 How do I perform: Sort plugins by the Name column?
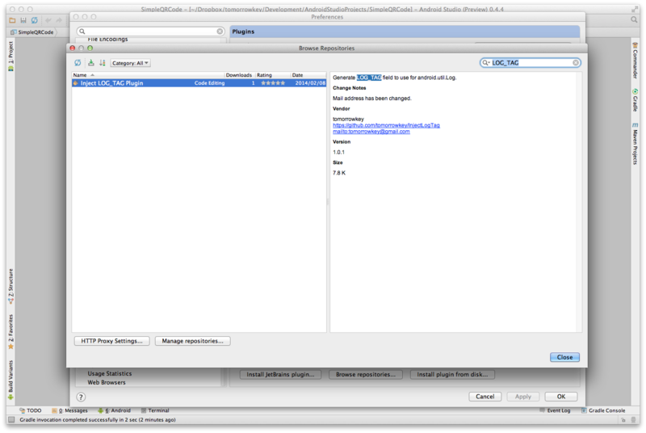[149, 75]
